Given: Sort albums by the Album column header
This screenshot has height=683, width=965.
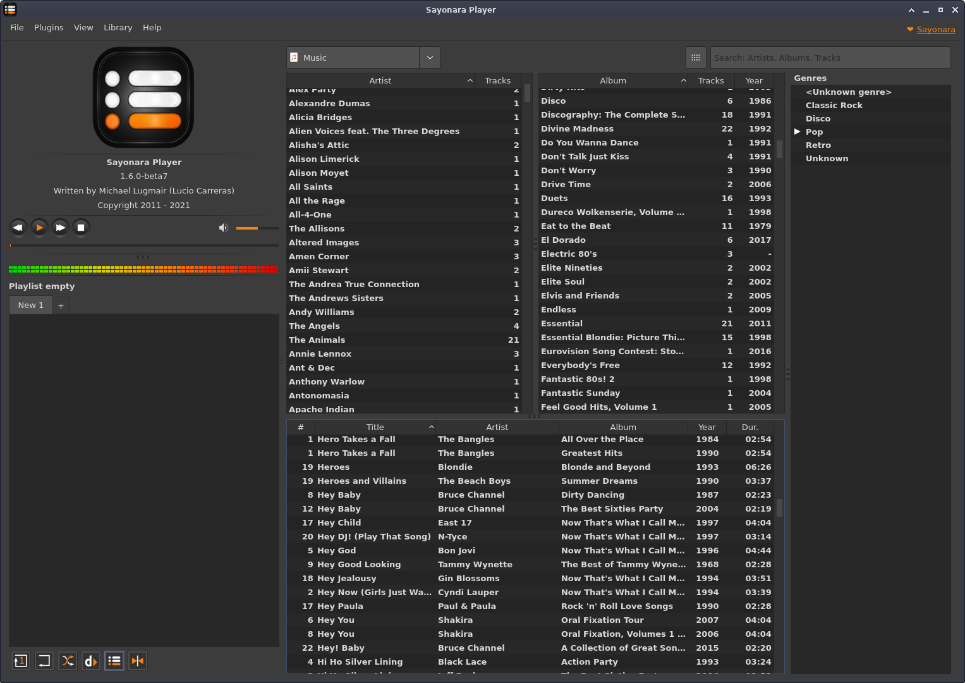Looking at the screenshot, I should (x=613, y=80).
